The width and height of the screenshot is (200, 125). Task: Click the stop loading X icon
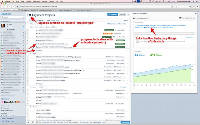(x=13, y=7)
